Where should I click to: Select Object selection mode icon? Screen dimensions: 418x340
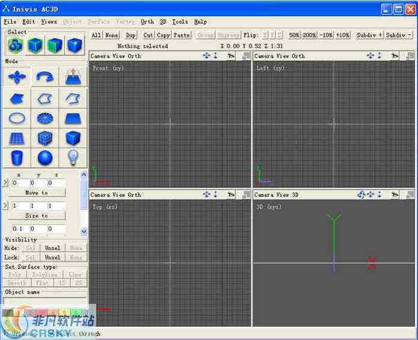pyautogui.click(x=35, y=45)
